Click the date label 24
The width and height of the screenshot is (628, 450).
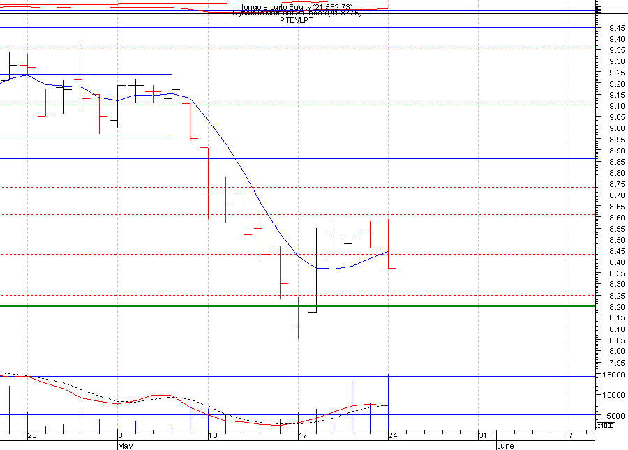(x=393, y=435)
